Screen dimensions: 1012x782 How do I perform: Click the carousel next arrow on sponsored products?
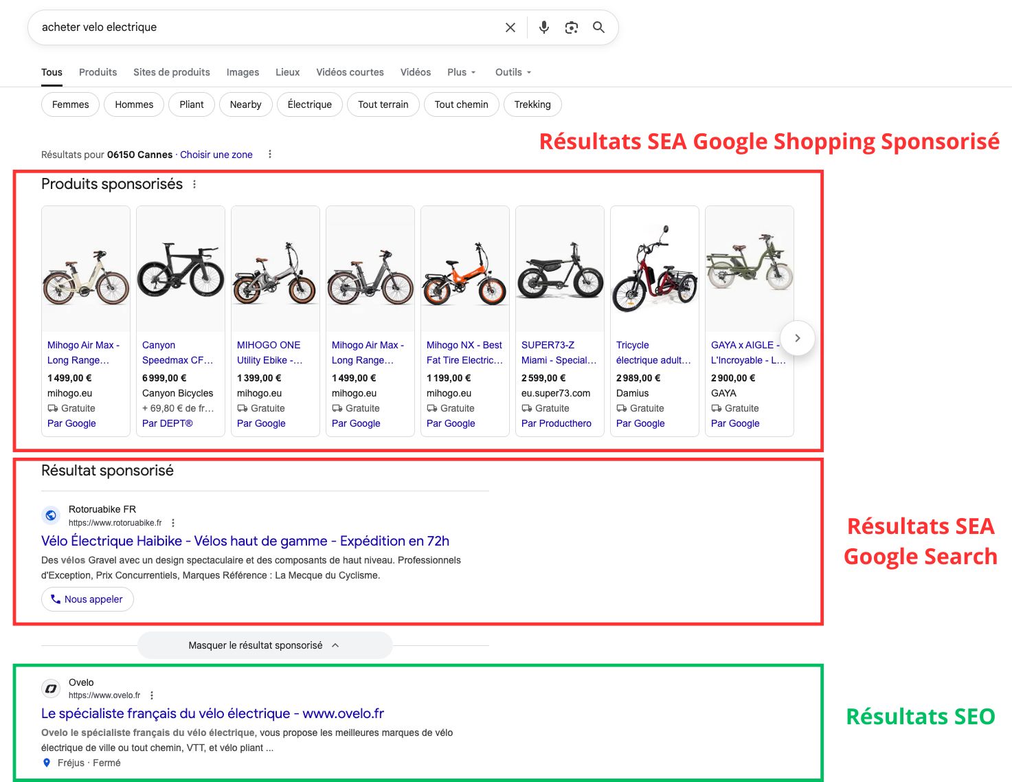coord(797,337)
